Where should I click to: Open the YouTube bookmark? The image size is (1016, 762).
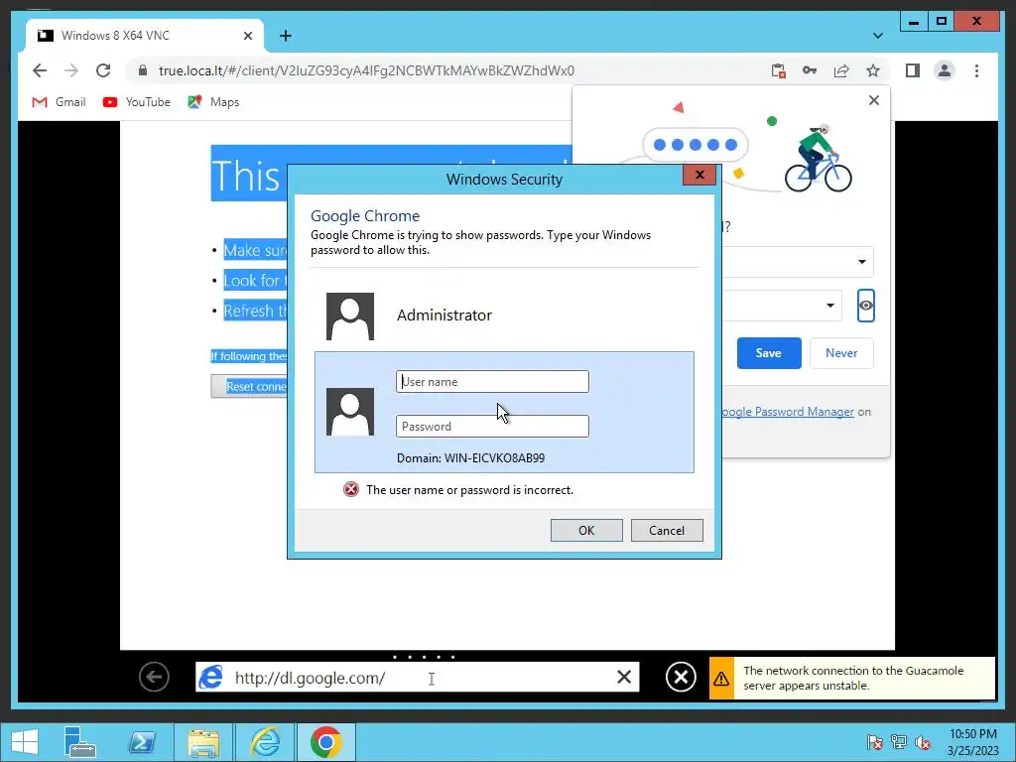137,102
